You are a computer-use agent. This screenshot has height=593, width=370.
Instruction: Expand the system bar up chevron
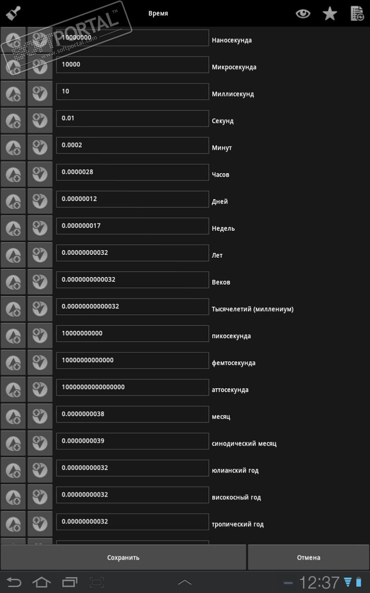pyautogui.click(x=185, y=582)
